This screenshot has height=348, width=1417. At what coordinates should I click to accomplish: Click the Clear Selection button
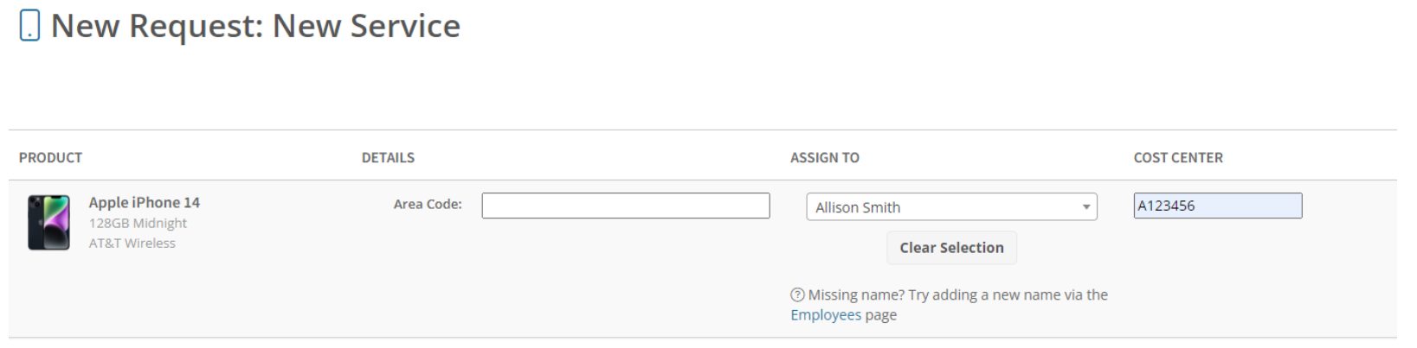click(951, 248)
